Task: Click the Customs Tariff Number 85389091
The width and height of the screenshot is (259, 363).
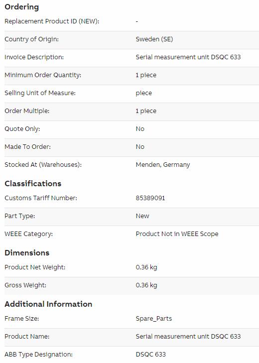Action: [150, 198]
